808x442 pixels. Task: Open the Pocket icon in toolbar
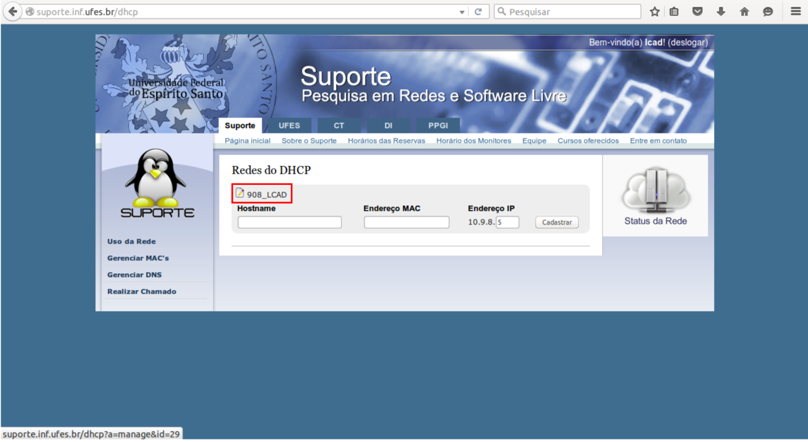[x=697, y=12]
